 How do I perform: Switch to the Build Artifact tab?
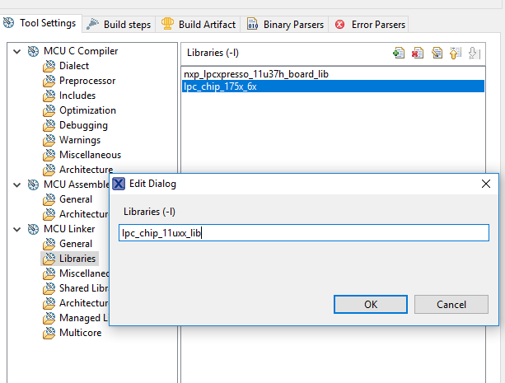[x=198, y=25]
